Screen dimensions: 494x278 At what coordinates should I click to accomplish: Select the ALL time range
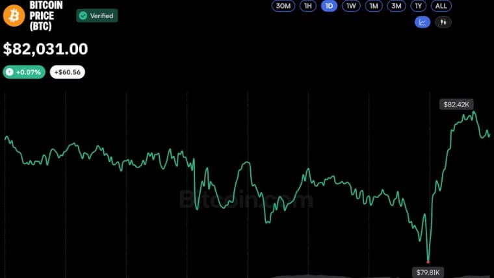pyautogui.click(x=441, y=6)
